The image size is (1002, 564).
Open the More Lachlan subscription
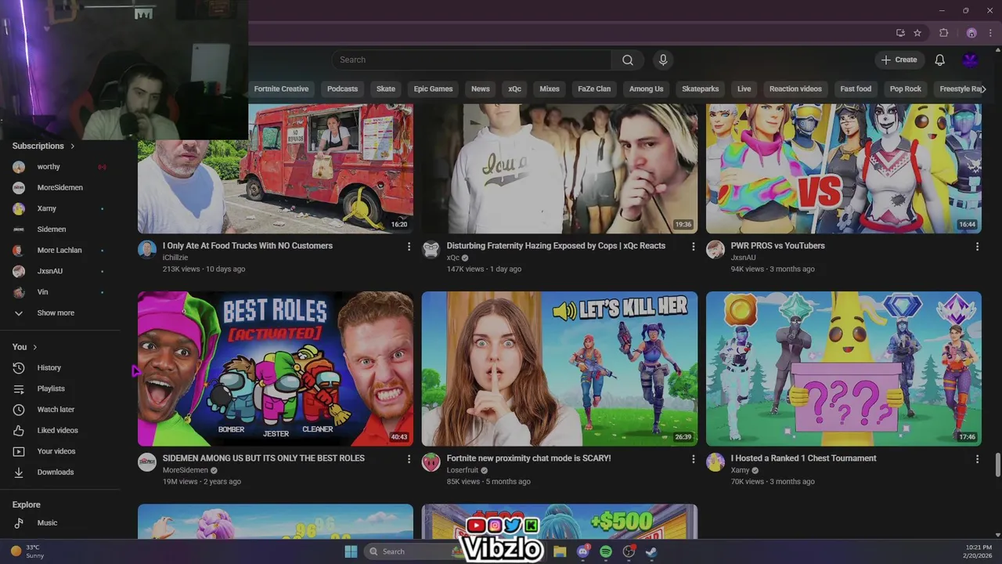pos(59,251)
